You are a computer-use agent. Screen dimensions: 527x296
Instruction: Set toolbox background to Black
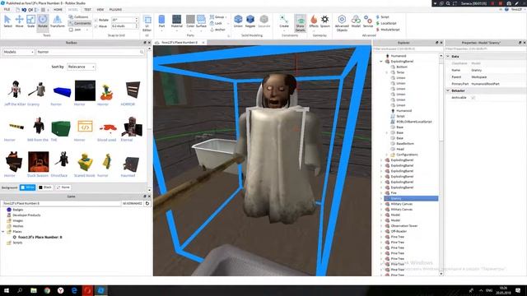[45, 187]
